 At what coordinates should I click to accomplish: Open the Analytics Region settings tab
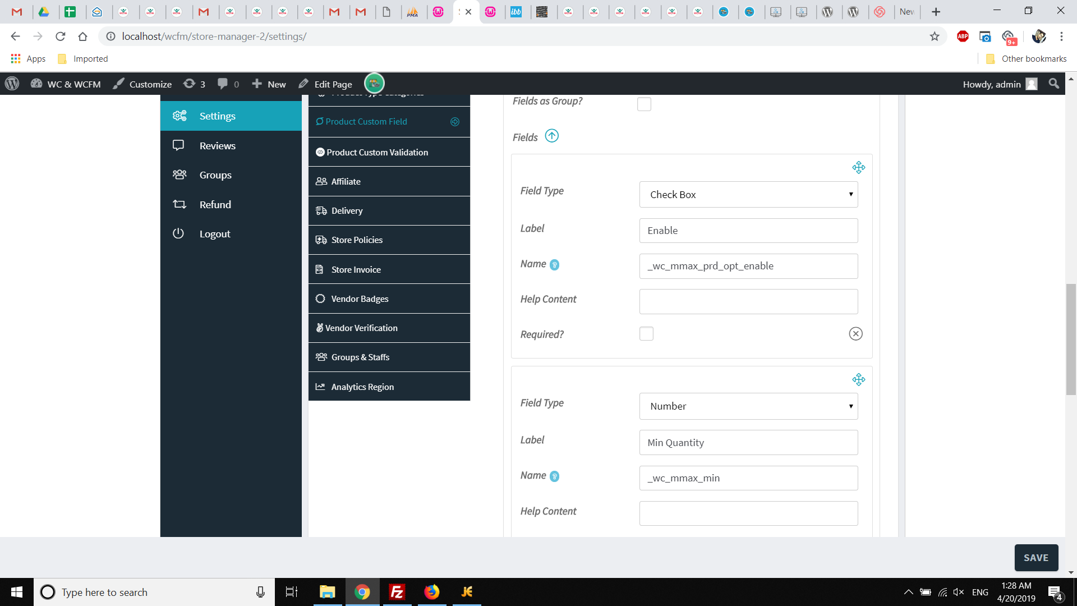point(389,387)
